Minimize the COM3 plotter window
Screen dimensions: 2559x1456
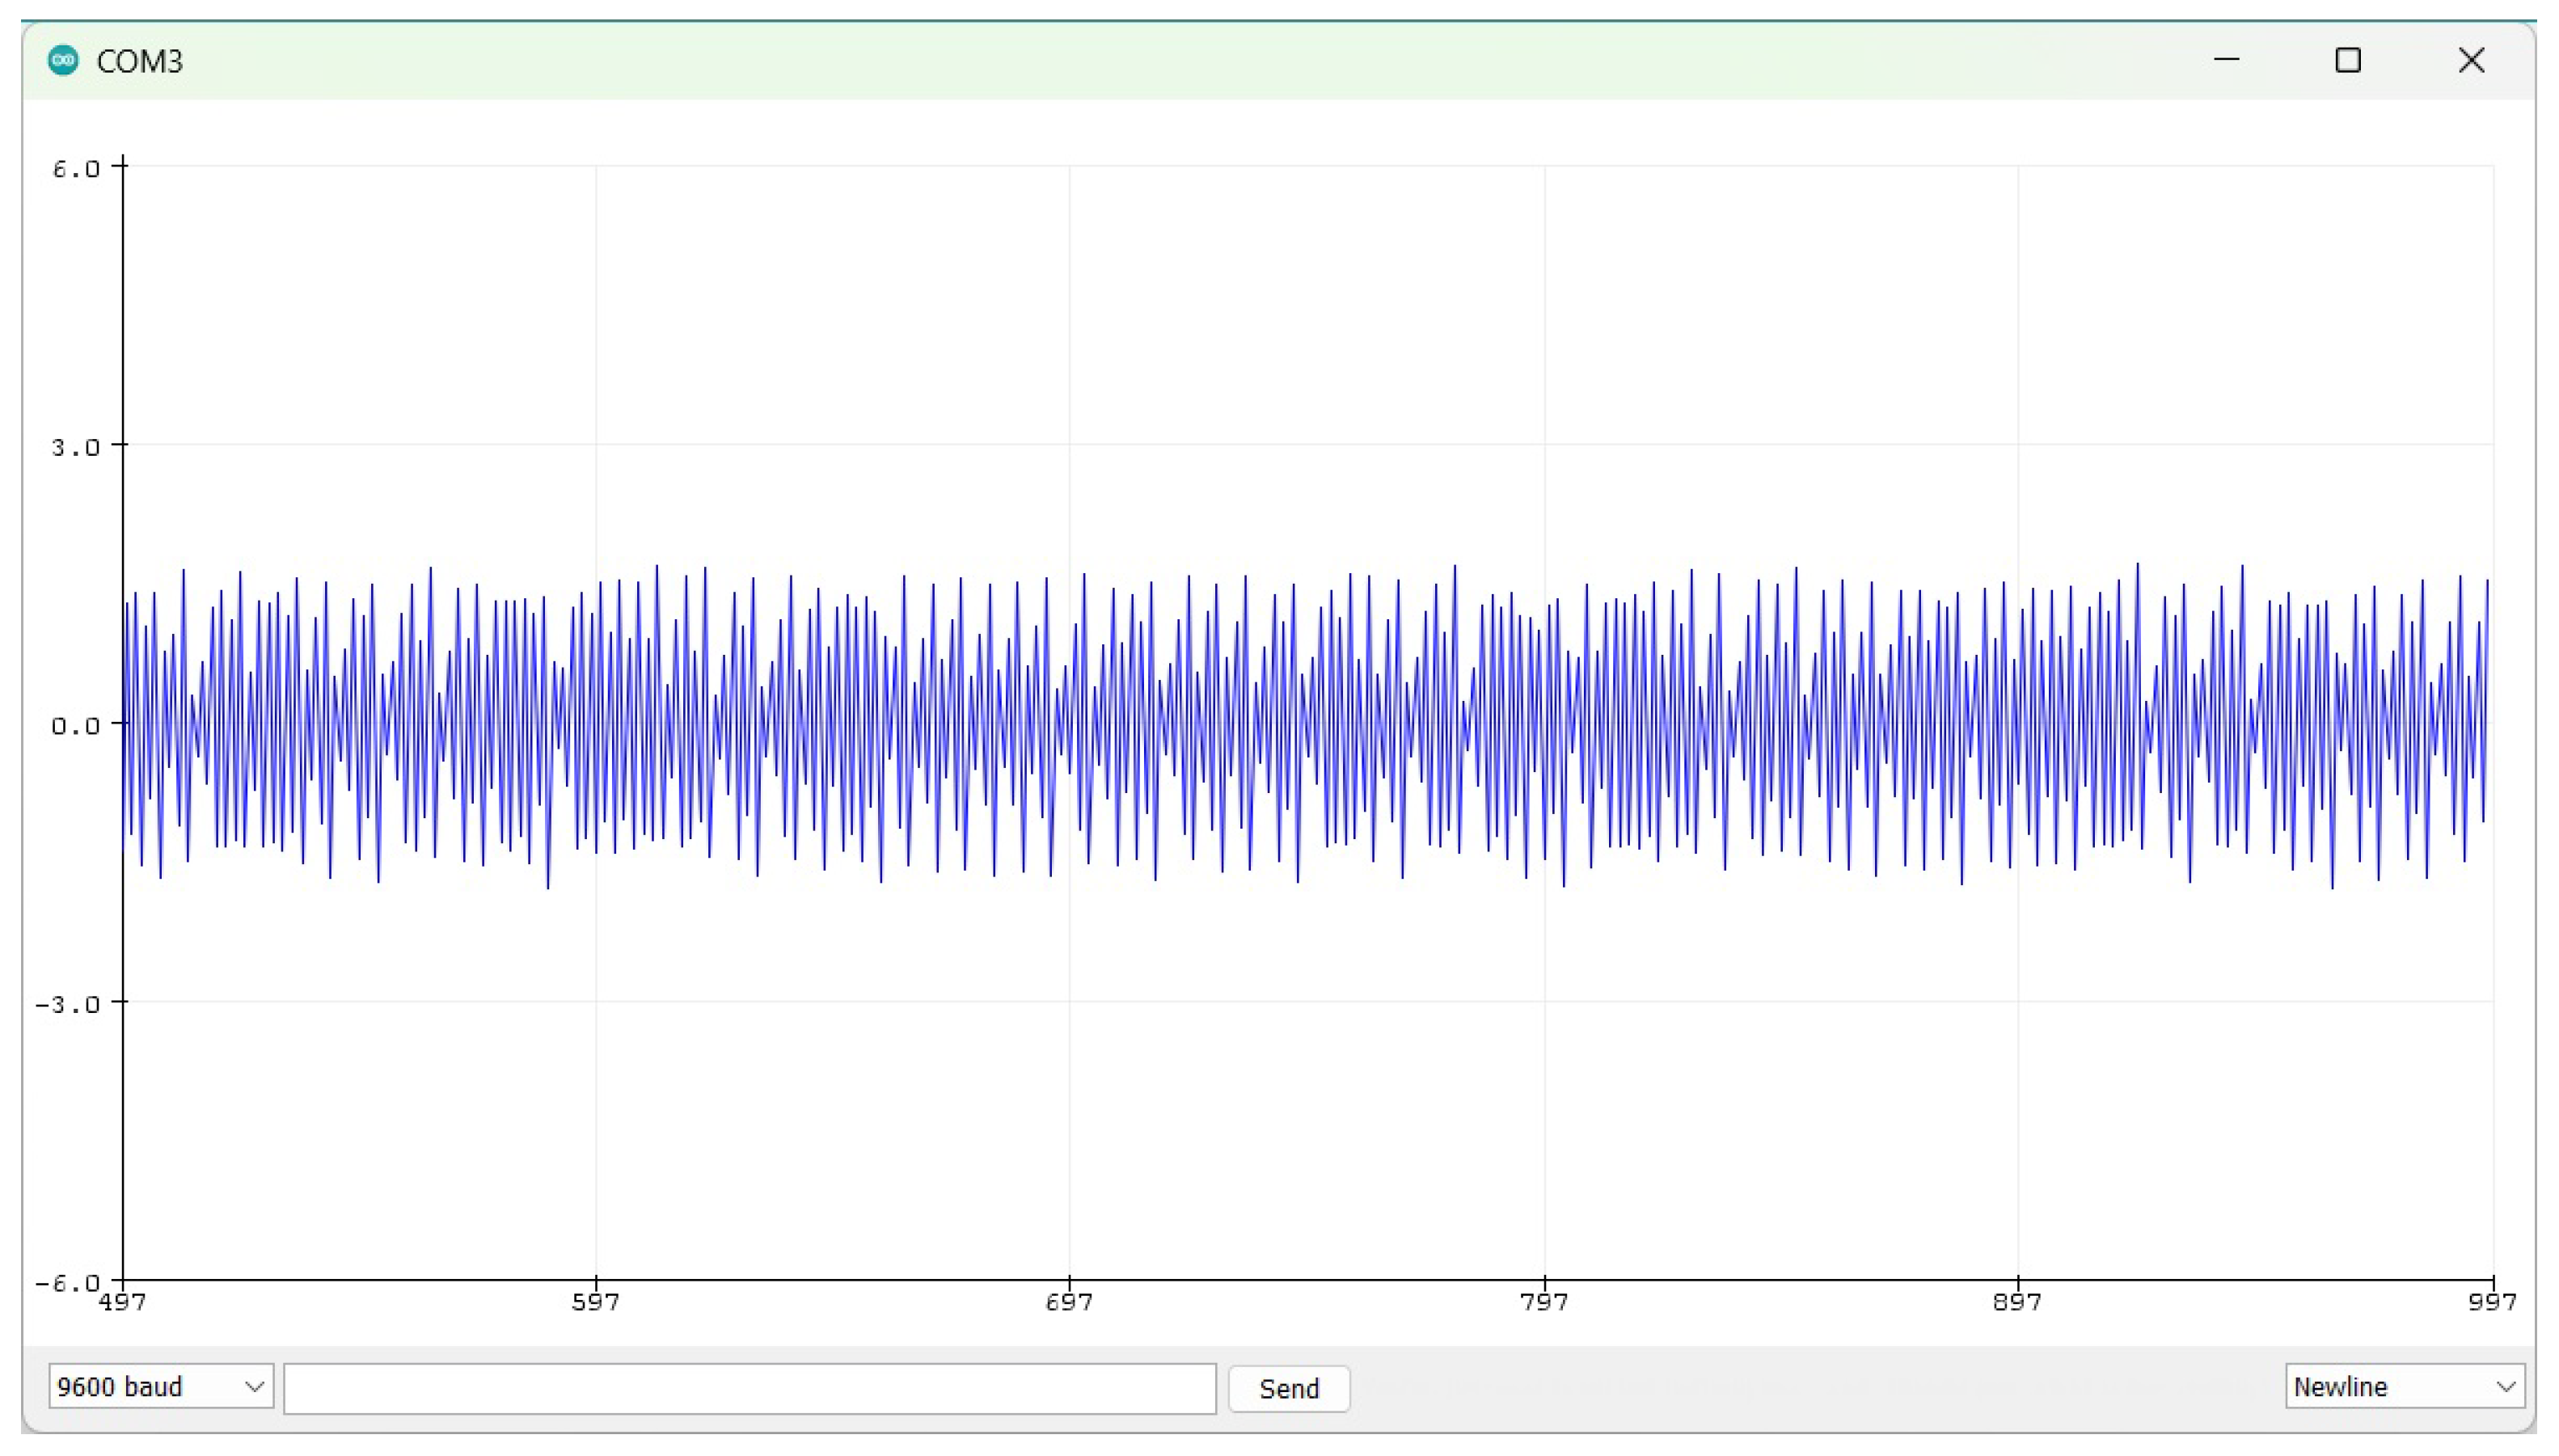click(2226, 61)
